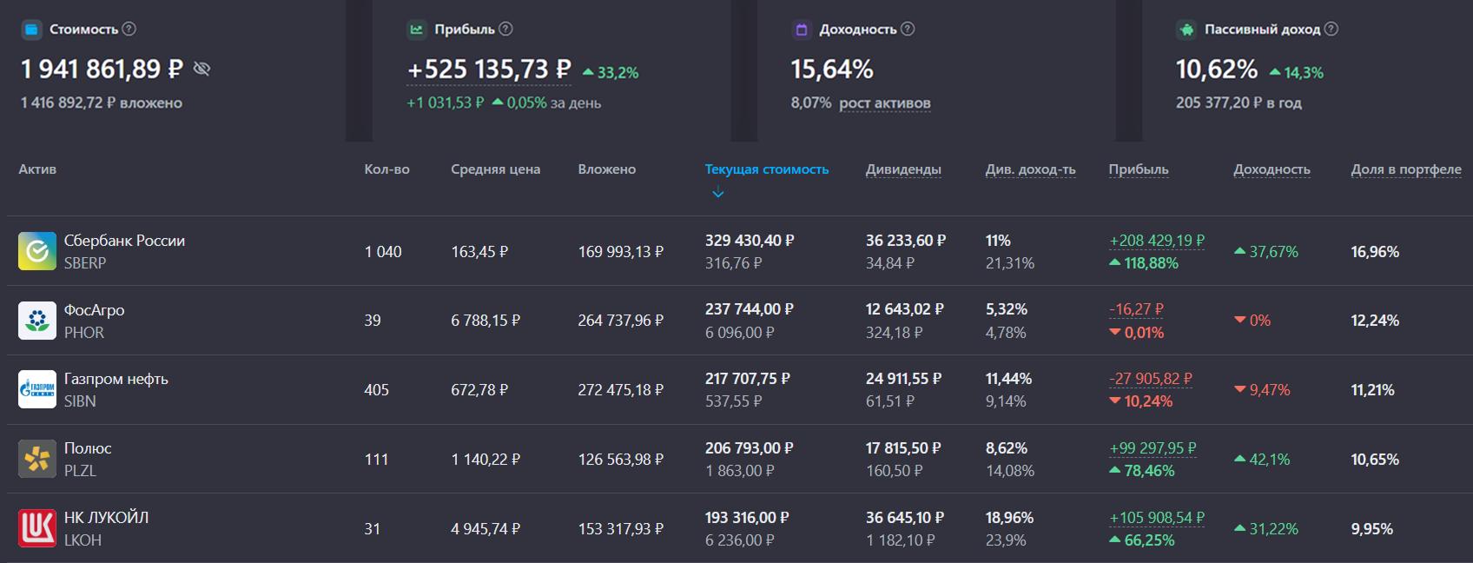Click Газпром нефть current value 217 707,75 ₽
The height and width of the screenshot is (563, 1473).
coord(748,379)
